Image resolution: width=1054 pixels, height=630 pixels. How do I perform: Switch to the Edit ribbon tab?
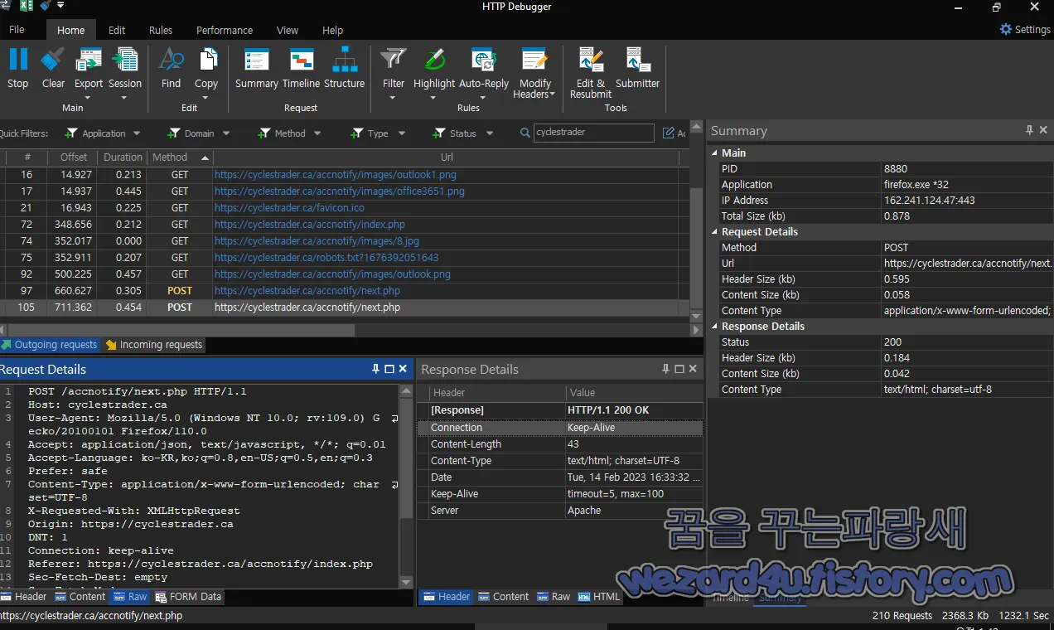[x=117, y=30]
